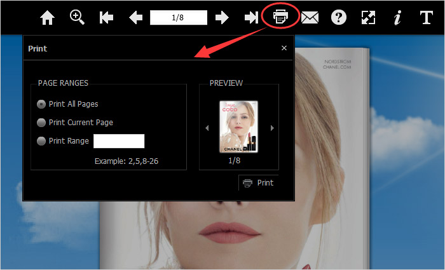Show previous preview page in Print dialog
This screenshot has height=270, width=445.
(x=207, y=128)
